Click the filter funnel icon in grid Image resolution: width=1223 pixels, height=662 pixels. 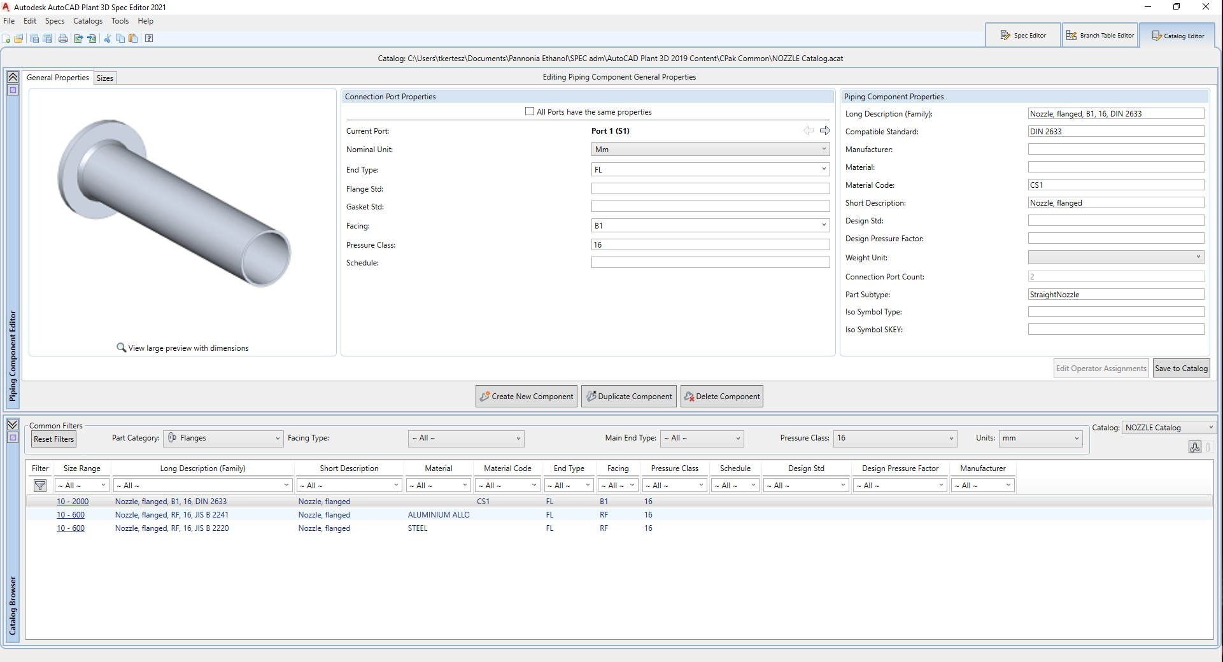tap(40, 486)
